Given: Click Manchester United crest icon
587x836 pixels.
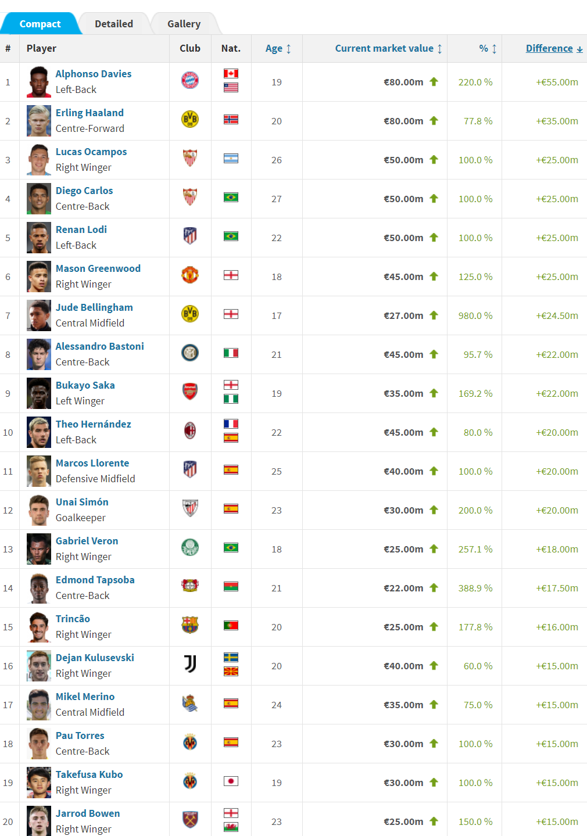Looking at the screenshot, I should [x=190, y=275].
